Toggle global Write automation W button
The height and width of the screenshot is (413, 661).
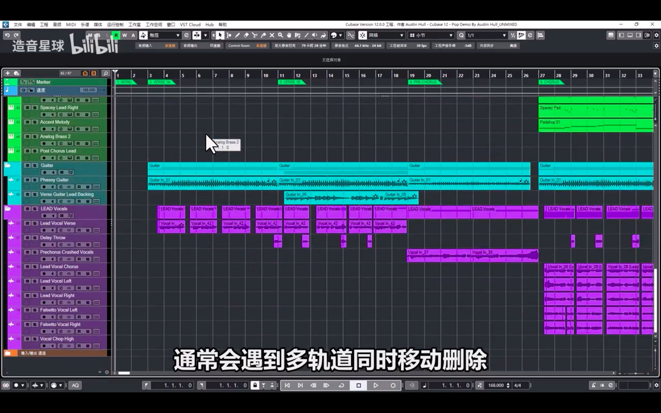[124, 35]
